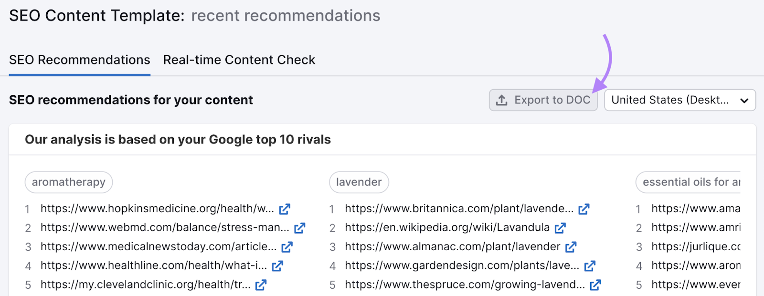Open external link icon for almanac.com
Viewport: 764px width, 296px height.
click(571, 247)
